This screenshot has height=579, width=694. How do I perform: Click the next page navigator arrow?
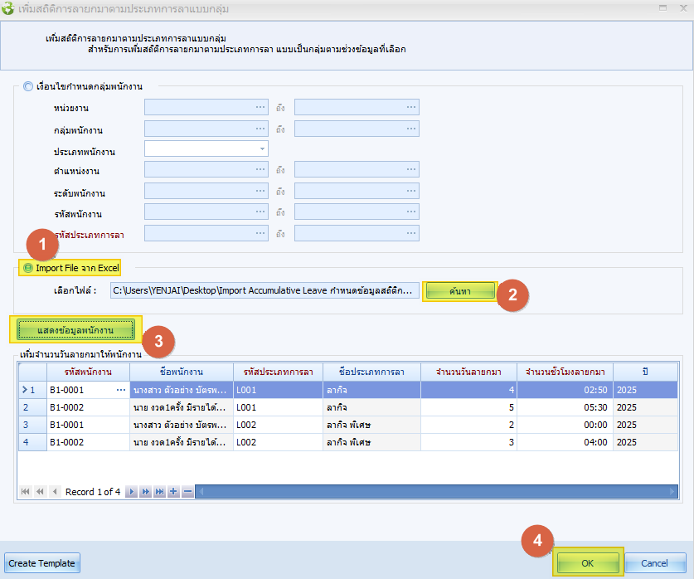point(145,492)
